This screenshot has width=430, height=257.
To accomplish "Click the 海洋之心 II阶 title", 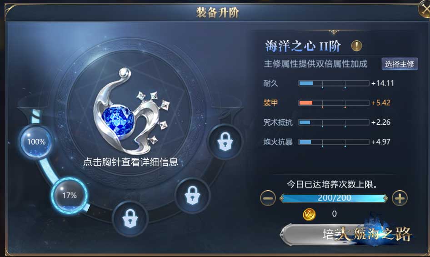I will tap(303, 46).
